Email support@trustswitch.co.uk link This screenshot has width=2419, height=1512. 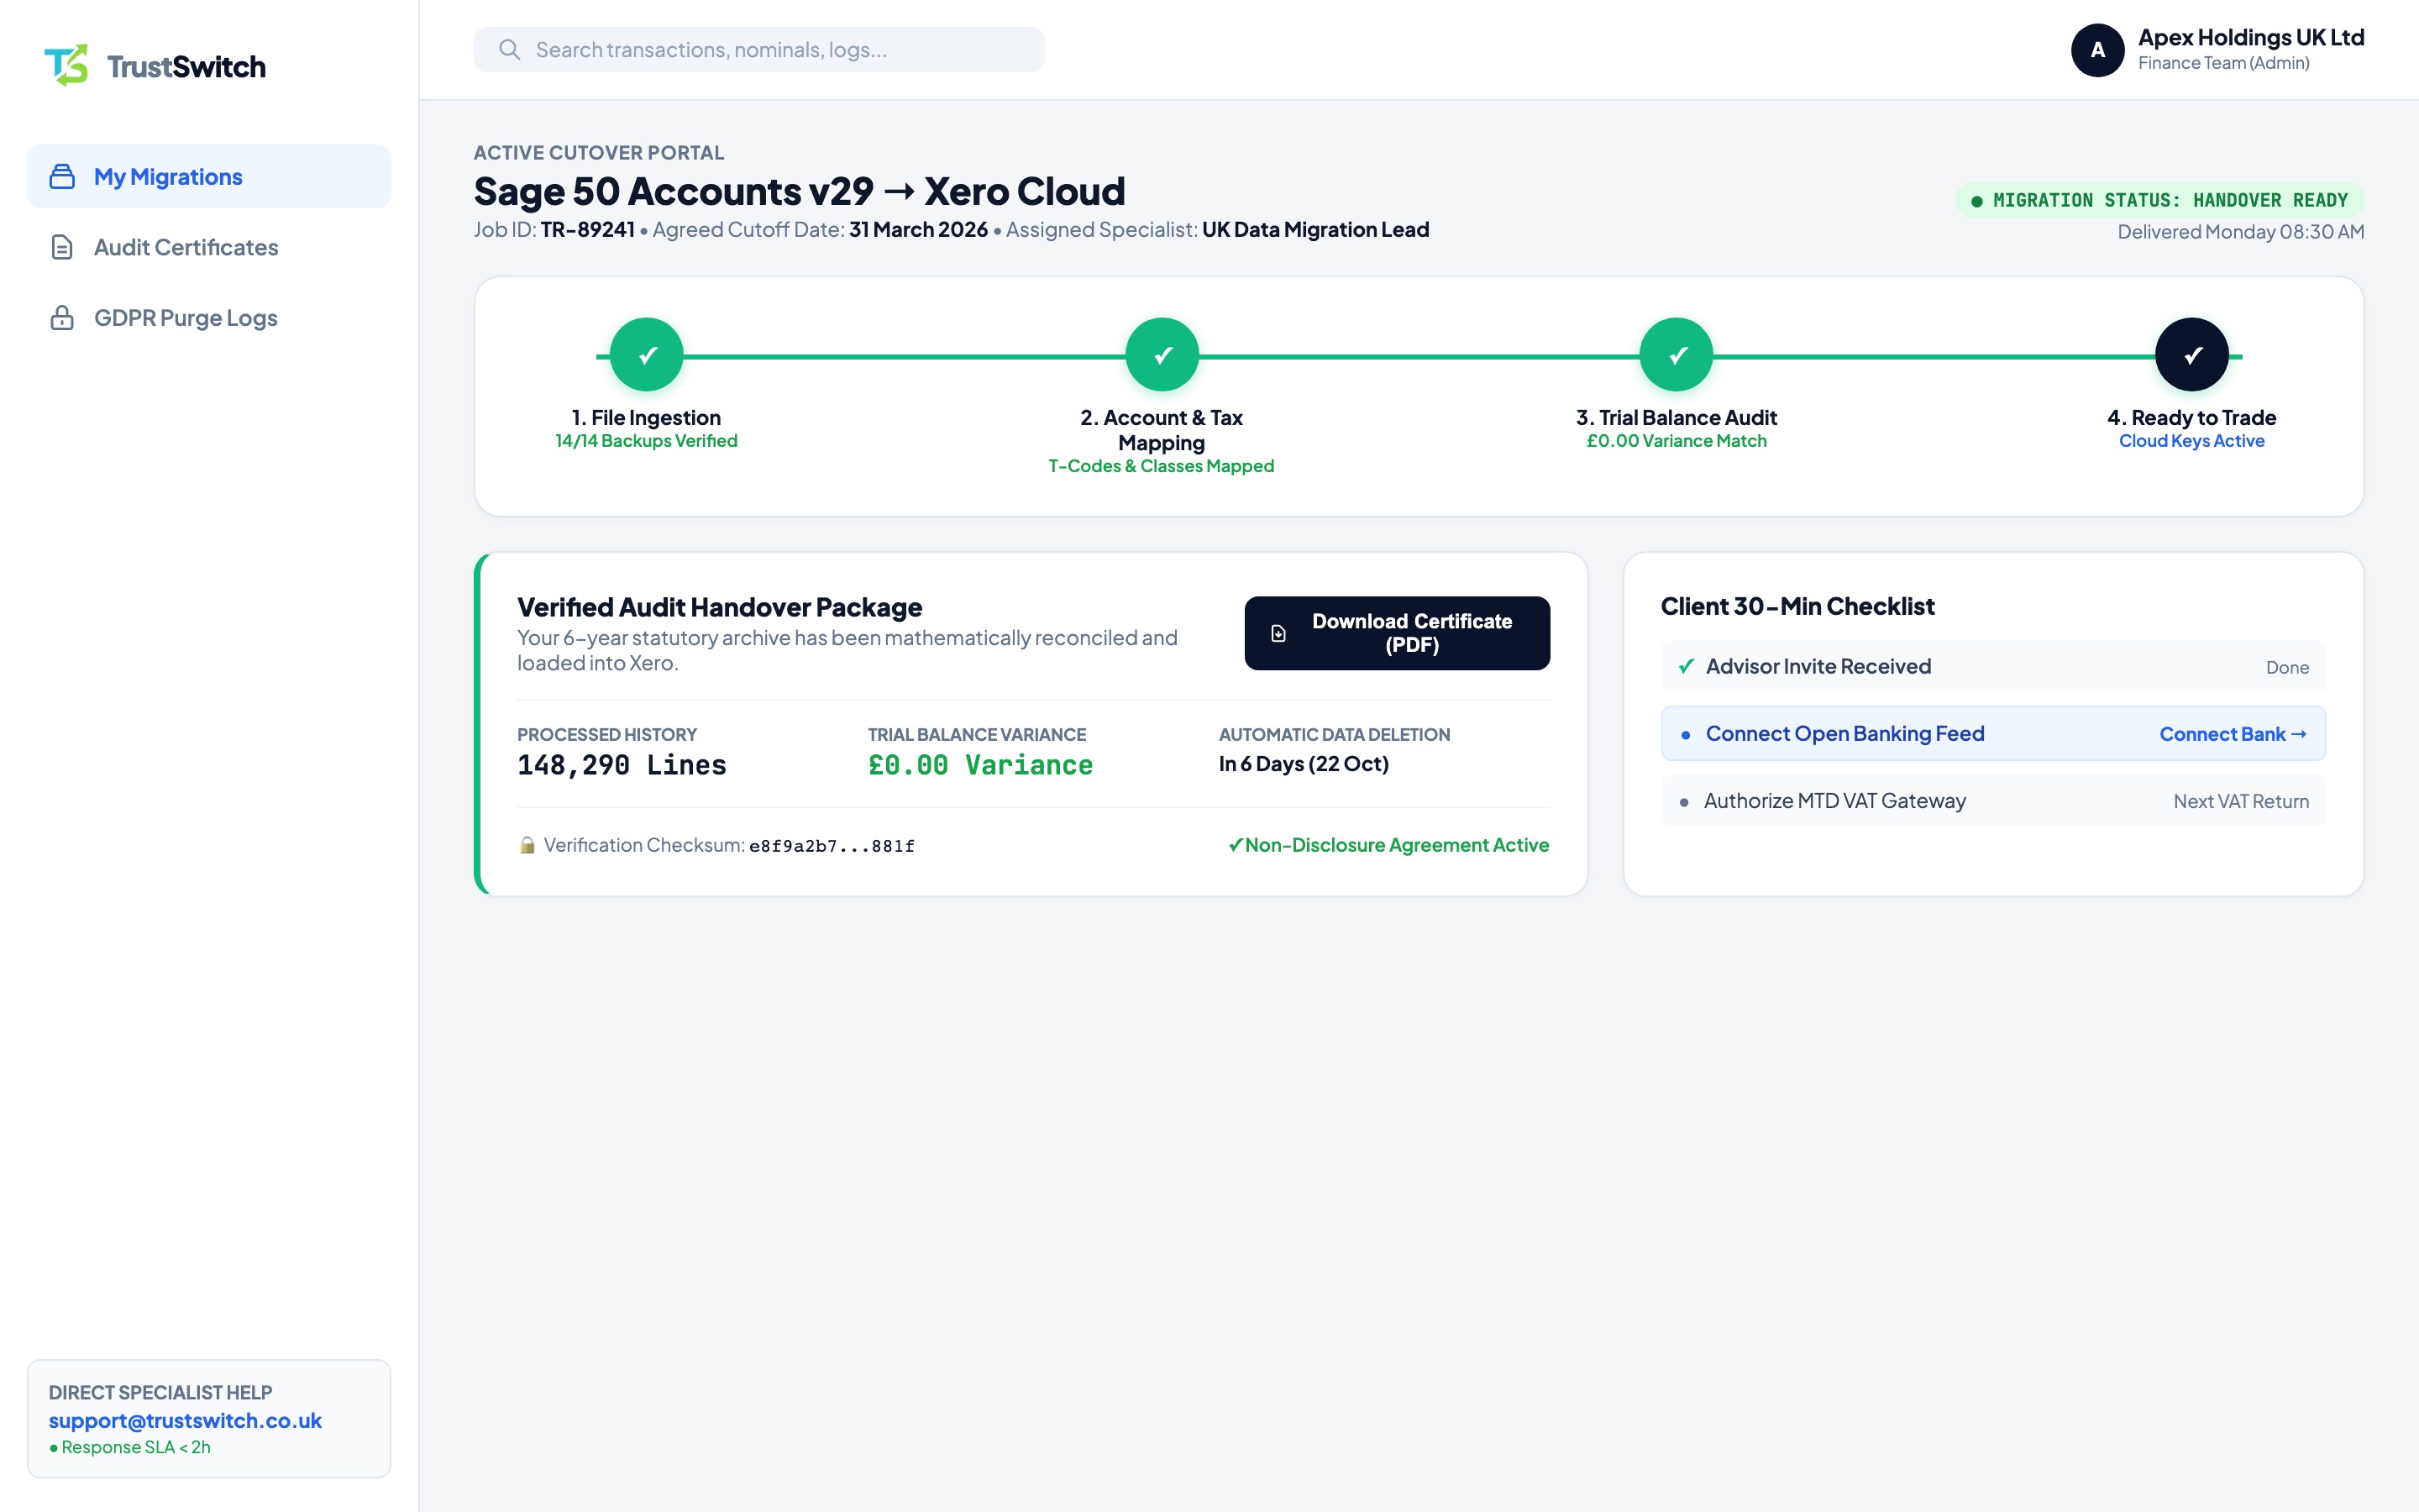pyautogui.click(x=185, y=1420)
